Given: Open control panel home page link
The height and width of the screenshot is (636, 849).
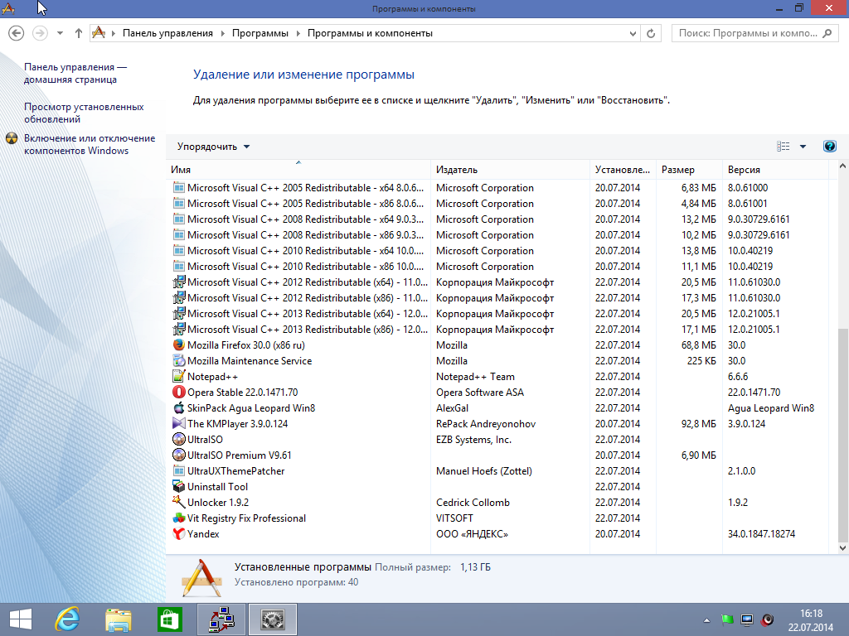Looking at the screenshot, I should coord(75,73).
